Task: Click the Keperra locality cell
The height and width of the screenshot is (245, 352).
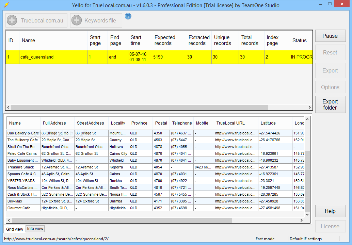Action: tap(118, 167)
